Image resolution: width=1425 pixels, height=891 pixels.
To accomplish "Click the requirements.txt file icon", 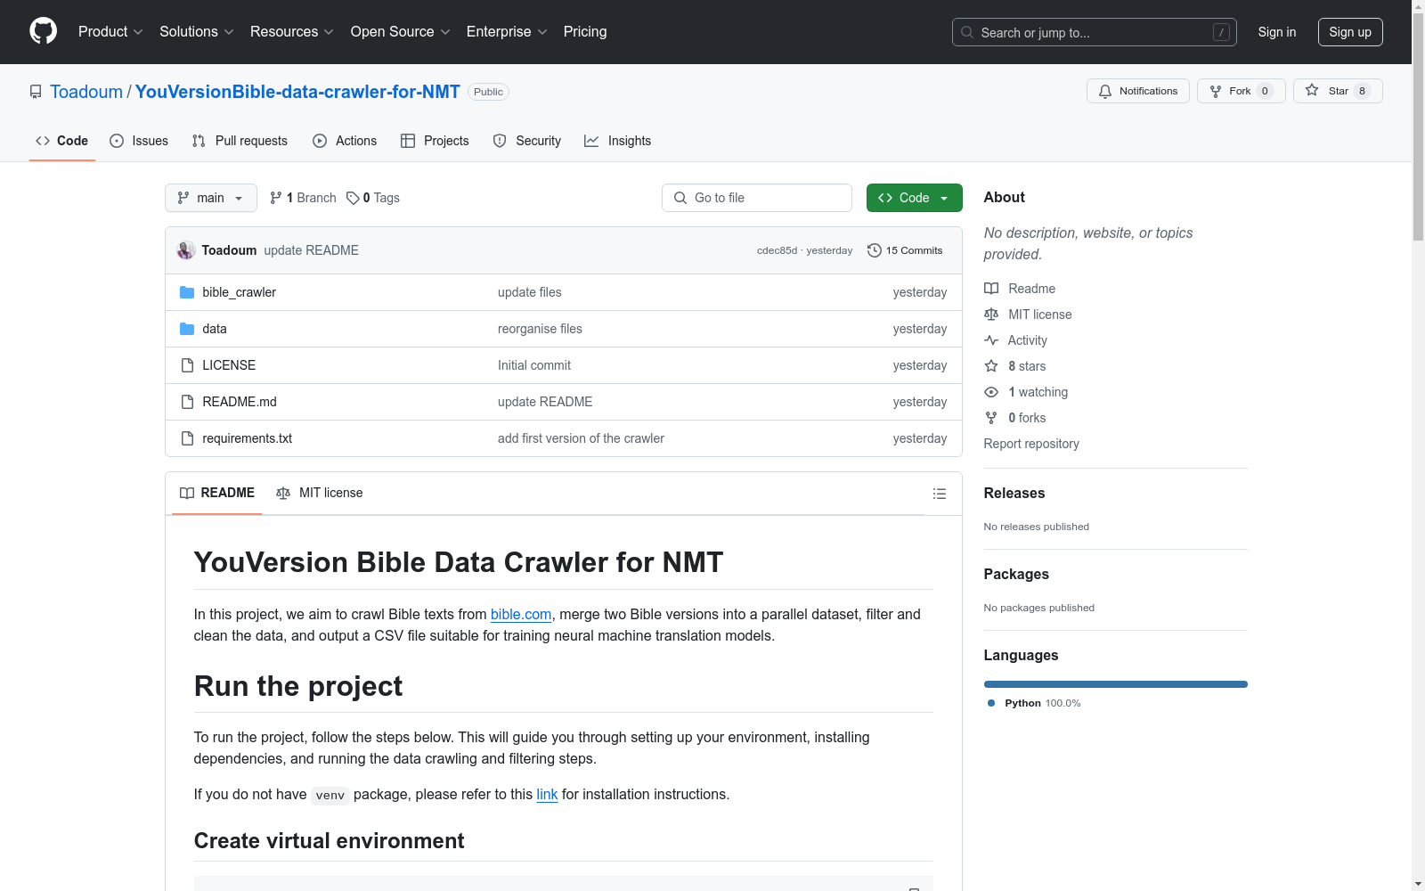I will [187, 438].
